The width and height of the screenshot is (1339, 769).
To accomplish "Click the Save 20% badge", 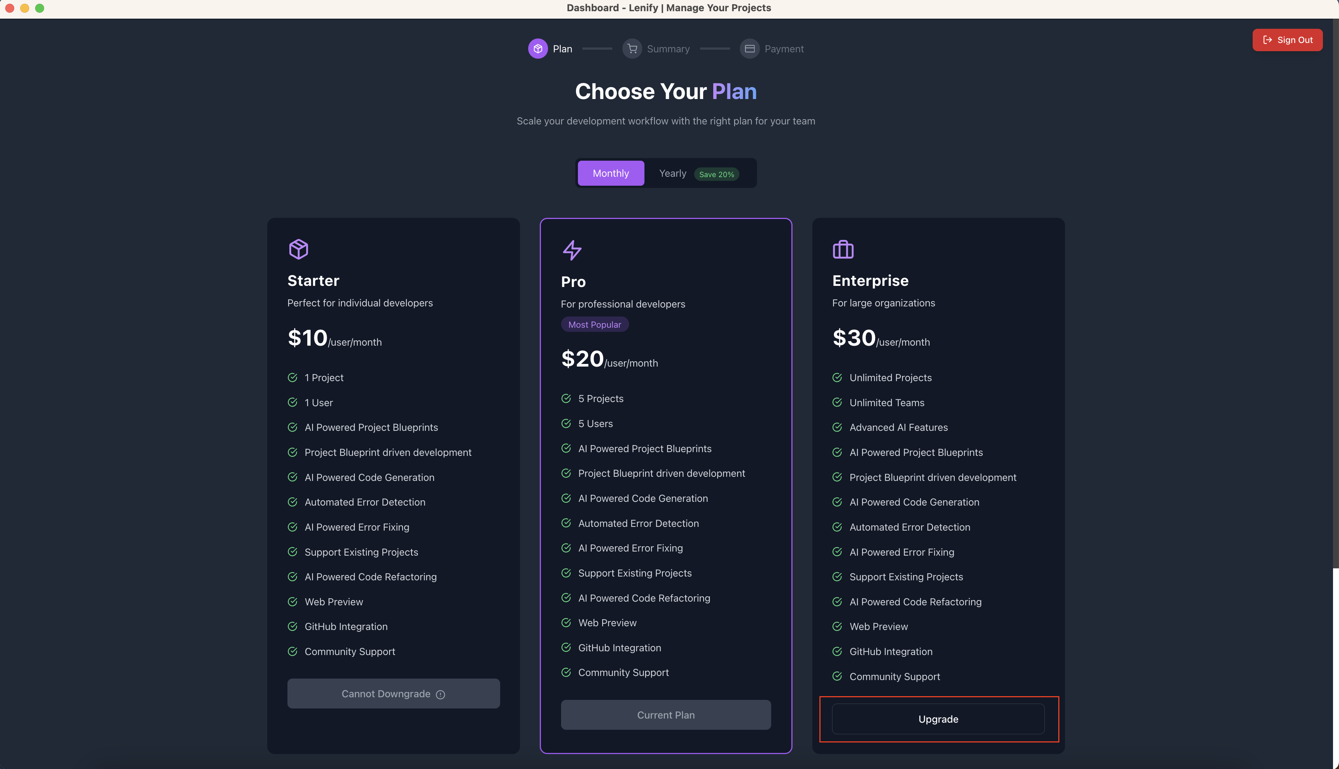I will click(716, 174).
